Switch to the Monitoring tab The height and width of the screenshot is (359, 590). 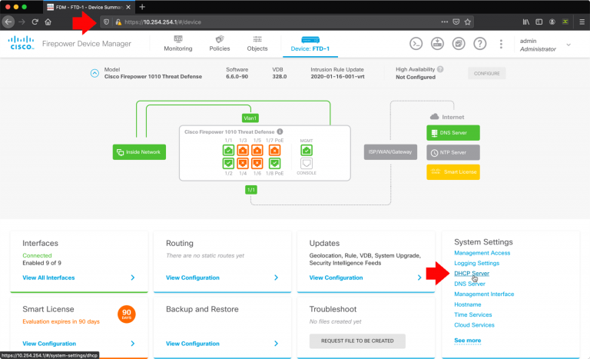(178, 44)
